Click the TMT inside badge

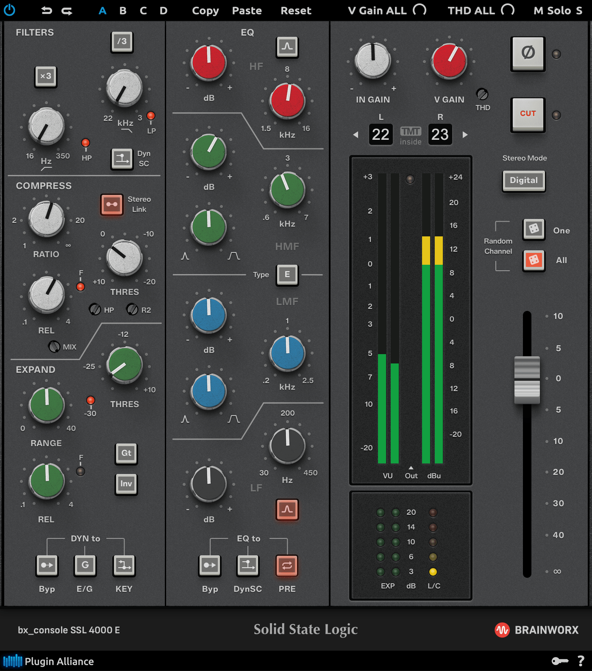coord(411,136)
